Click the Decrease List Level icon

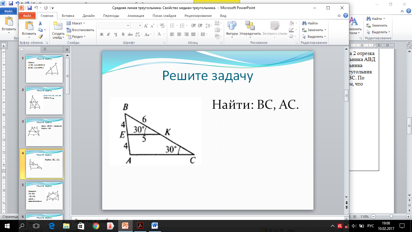194,26
